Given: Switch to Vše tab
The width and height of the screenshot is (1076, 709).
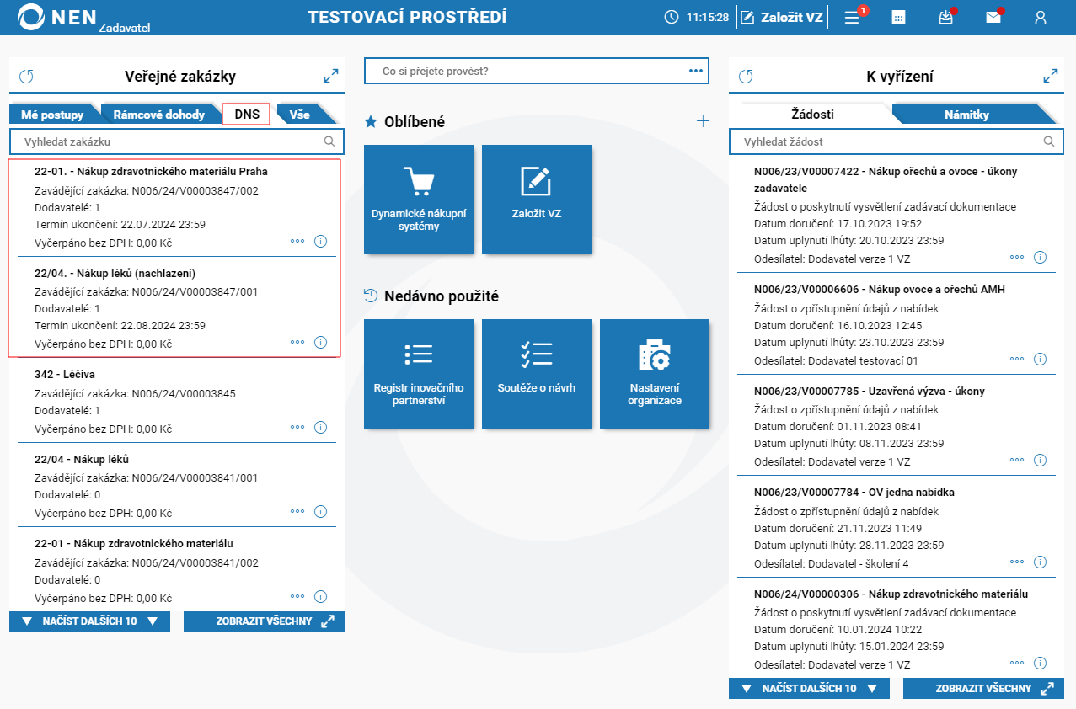Looking at the screenshot, I should [x=302, y=115].
